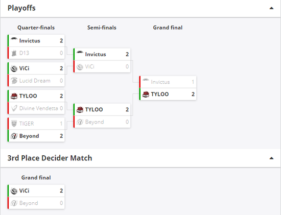Click the Invictus logo in quarter-finals
Screen dimensions: 281x215
coord(14,40)
